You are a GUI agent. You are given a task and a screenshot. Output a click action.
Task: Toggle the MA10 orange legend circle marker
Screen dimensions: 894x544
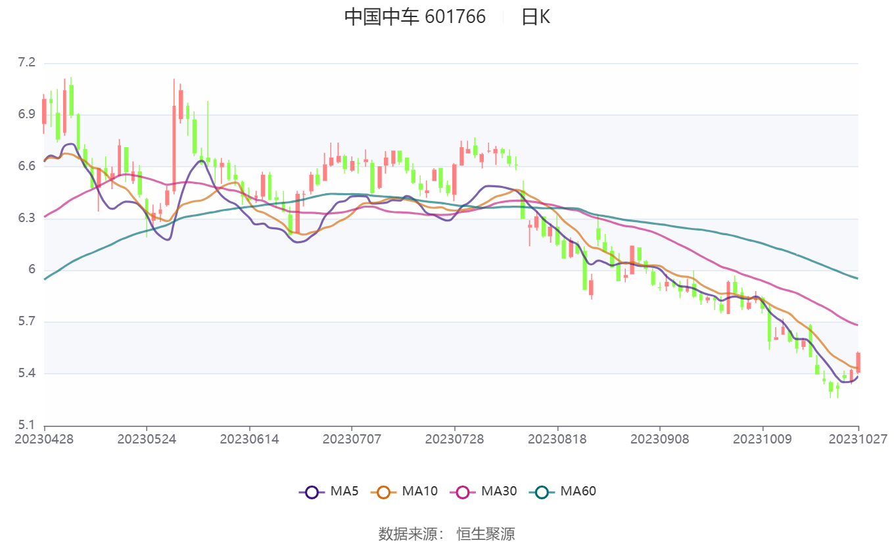[384, 491]
